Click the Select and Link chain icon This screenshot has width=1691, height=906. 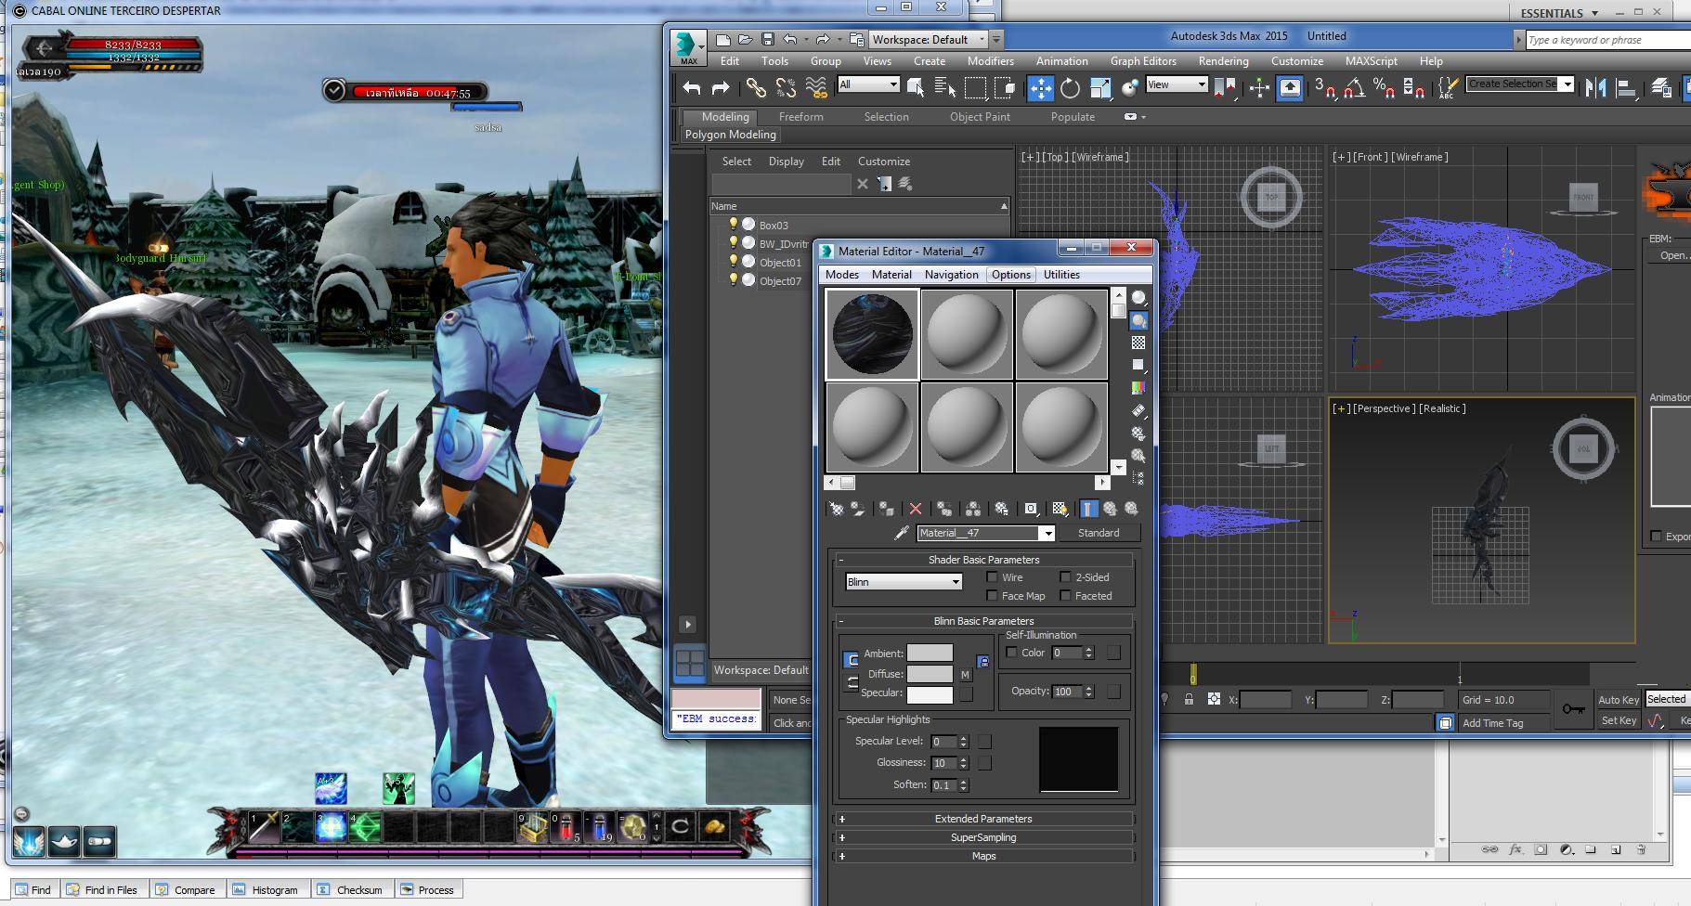pos(756,87)
